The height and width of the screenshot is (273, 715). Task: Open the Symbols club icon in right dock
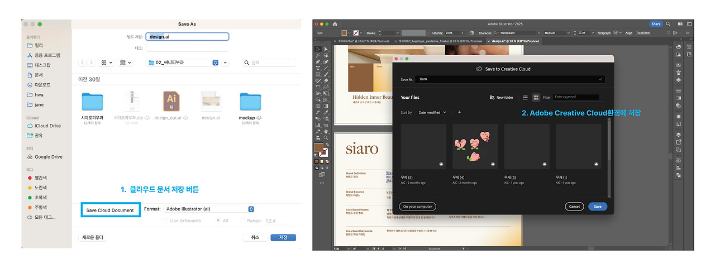pos(678,80)
